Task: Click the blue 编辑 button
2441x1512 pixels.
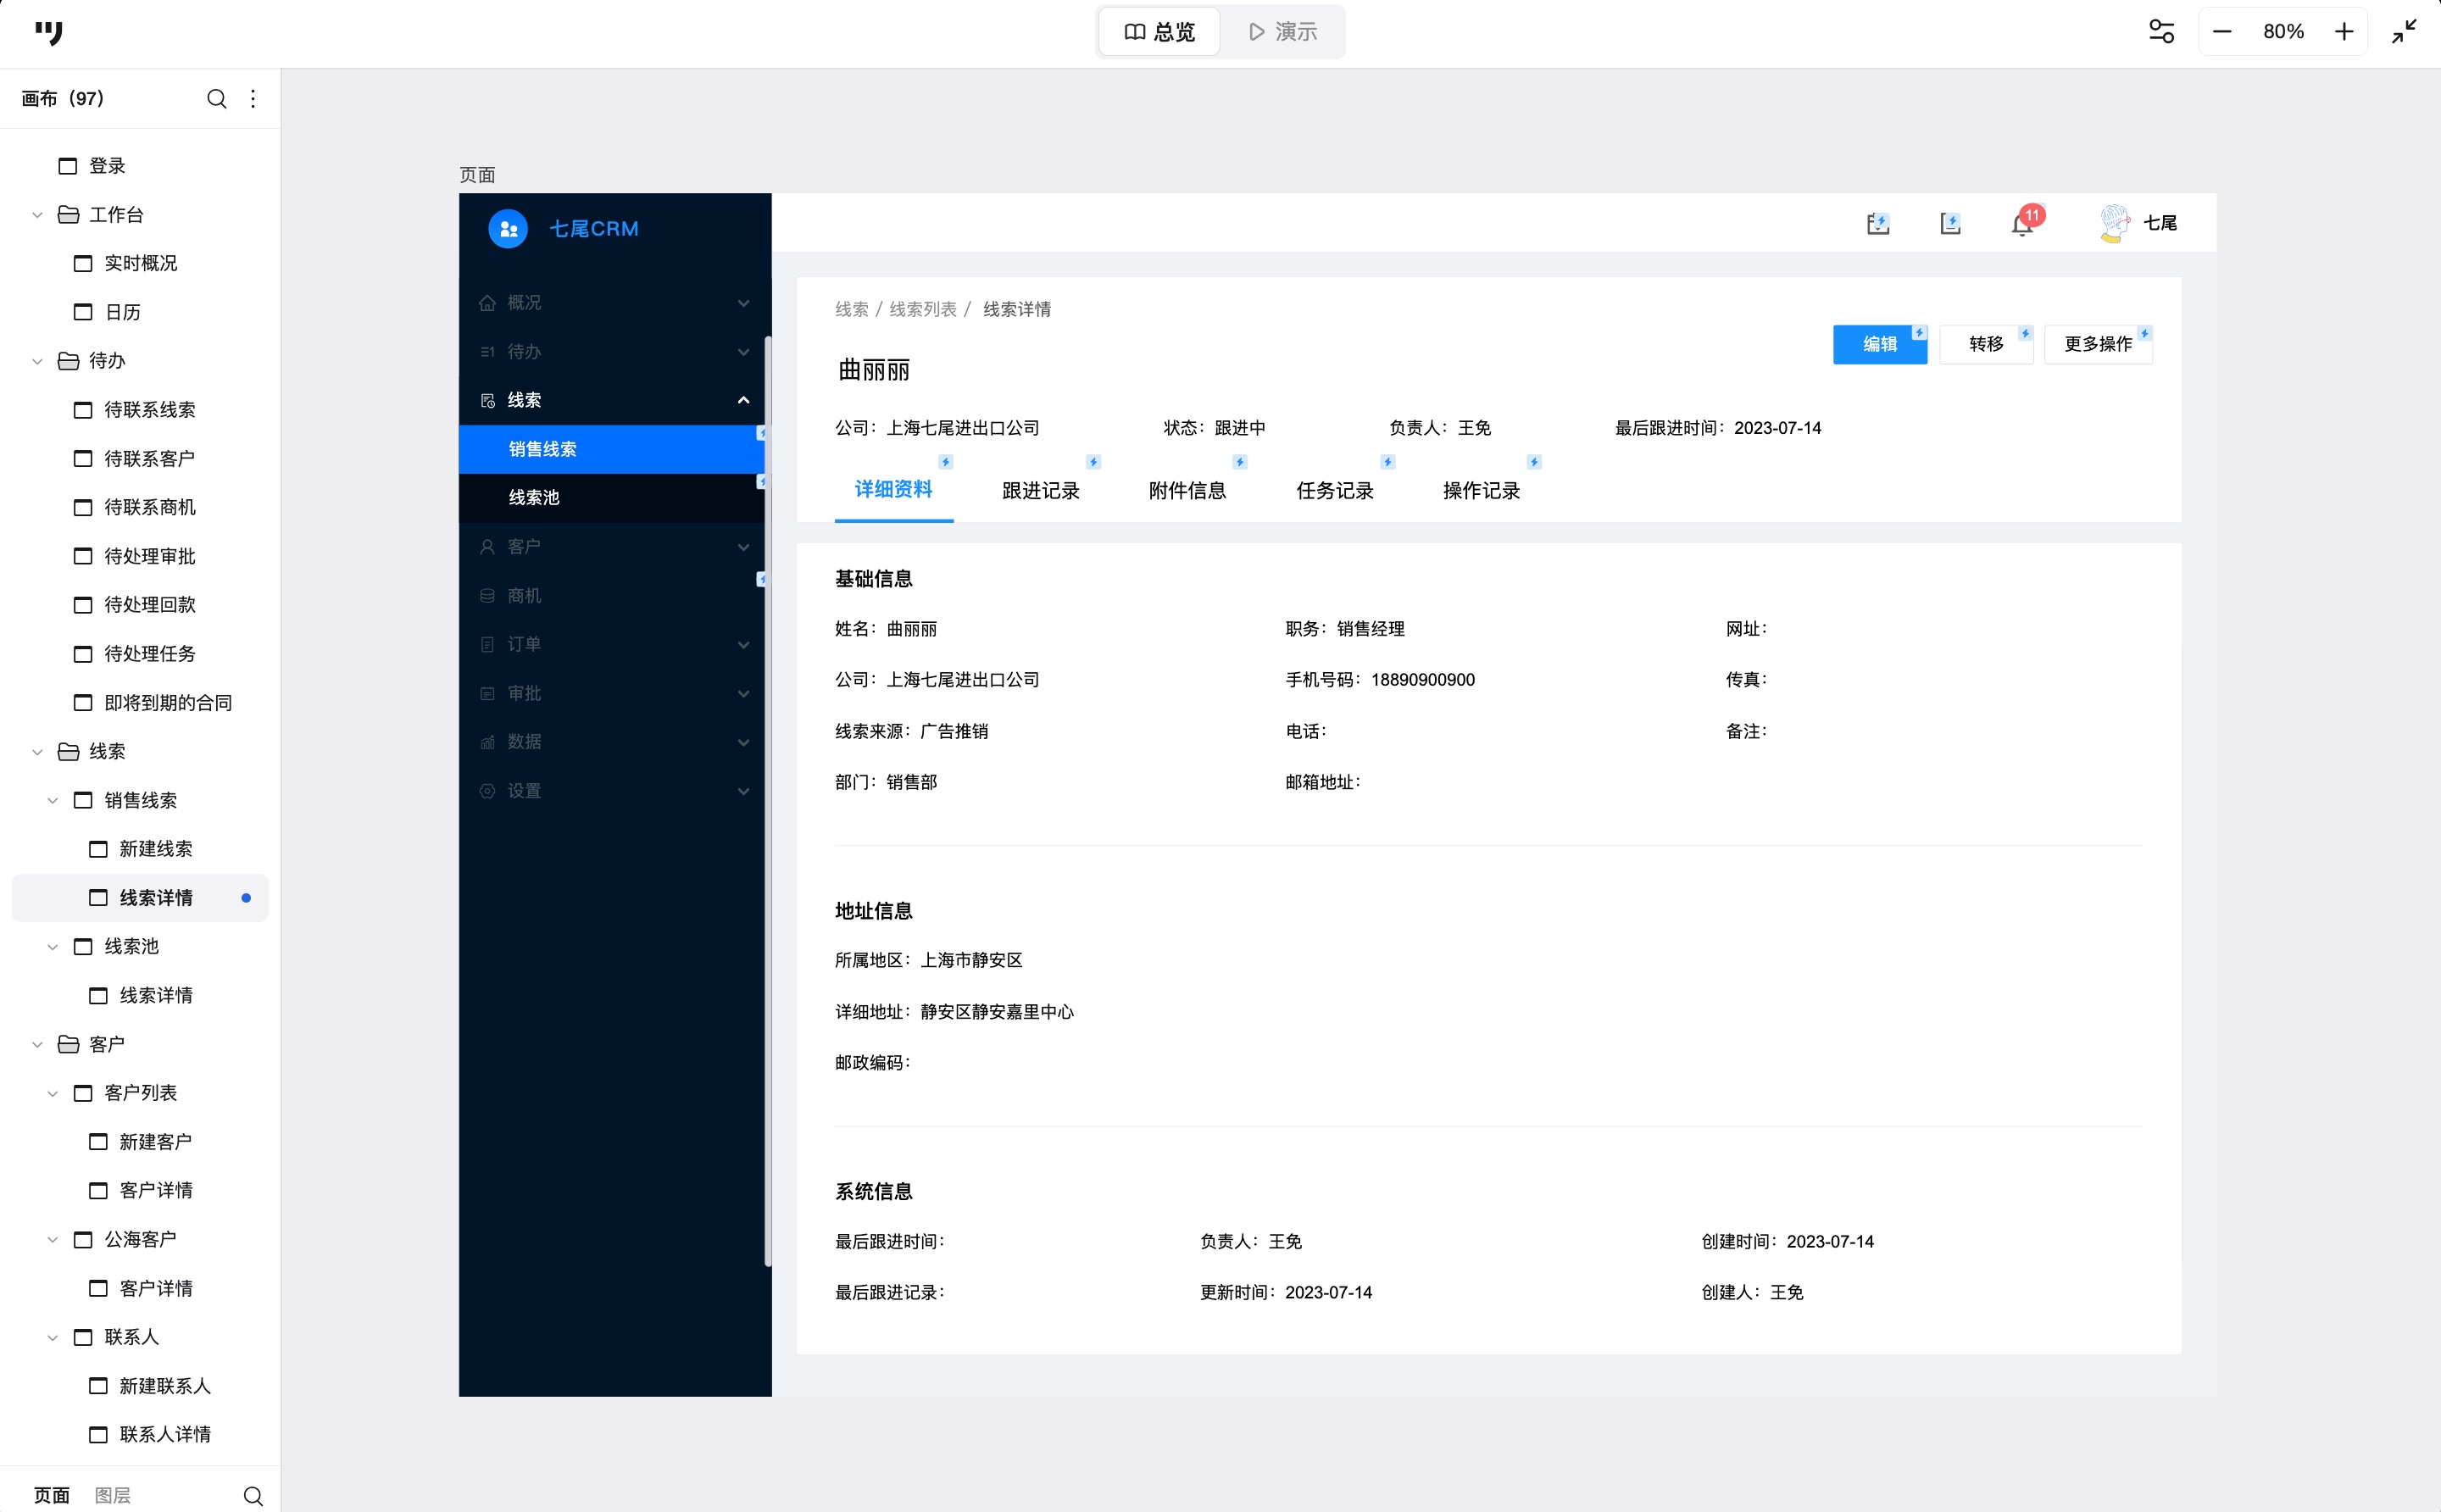Action: [x=1879, y=344]
